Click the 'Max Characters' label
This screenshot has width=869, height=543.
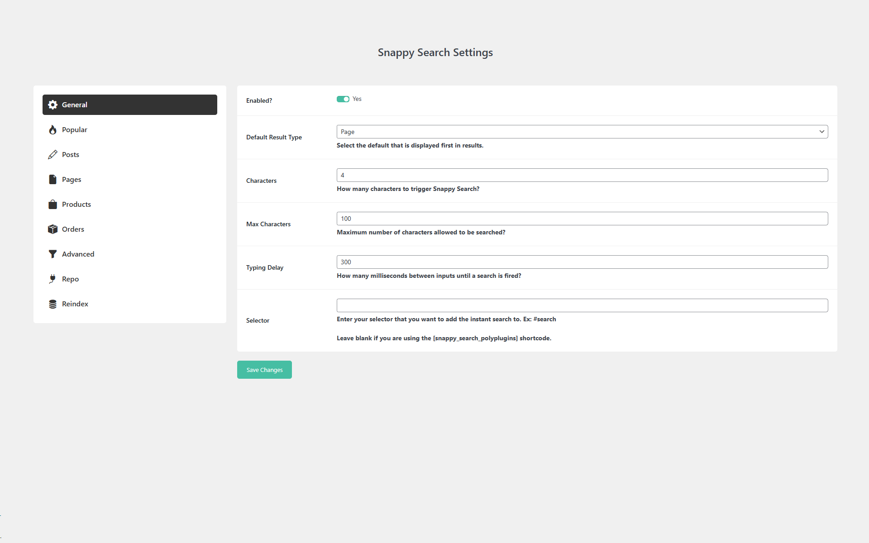(x=268, y=224)
